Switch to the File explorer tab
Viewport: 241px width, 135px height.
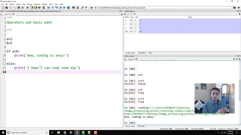[142, 53]
